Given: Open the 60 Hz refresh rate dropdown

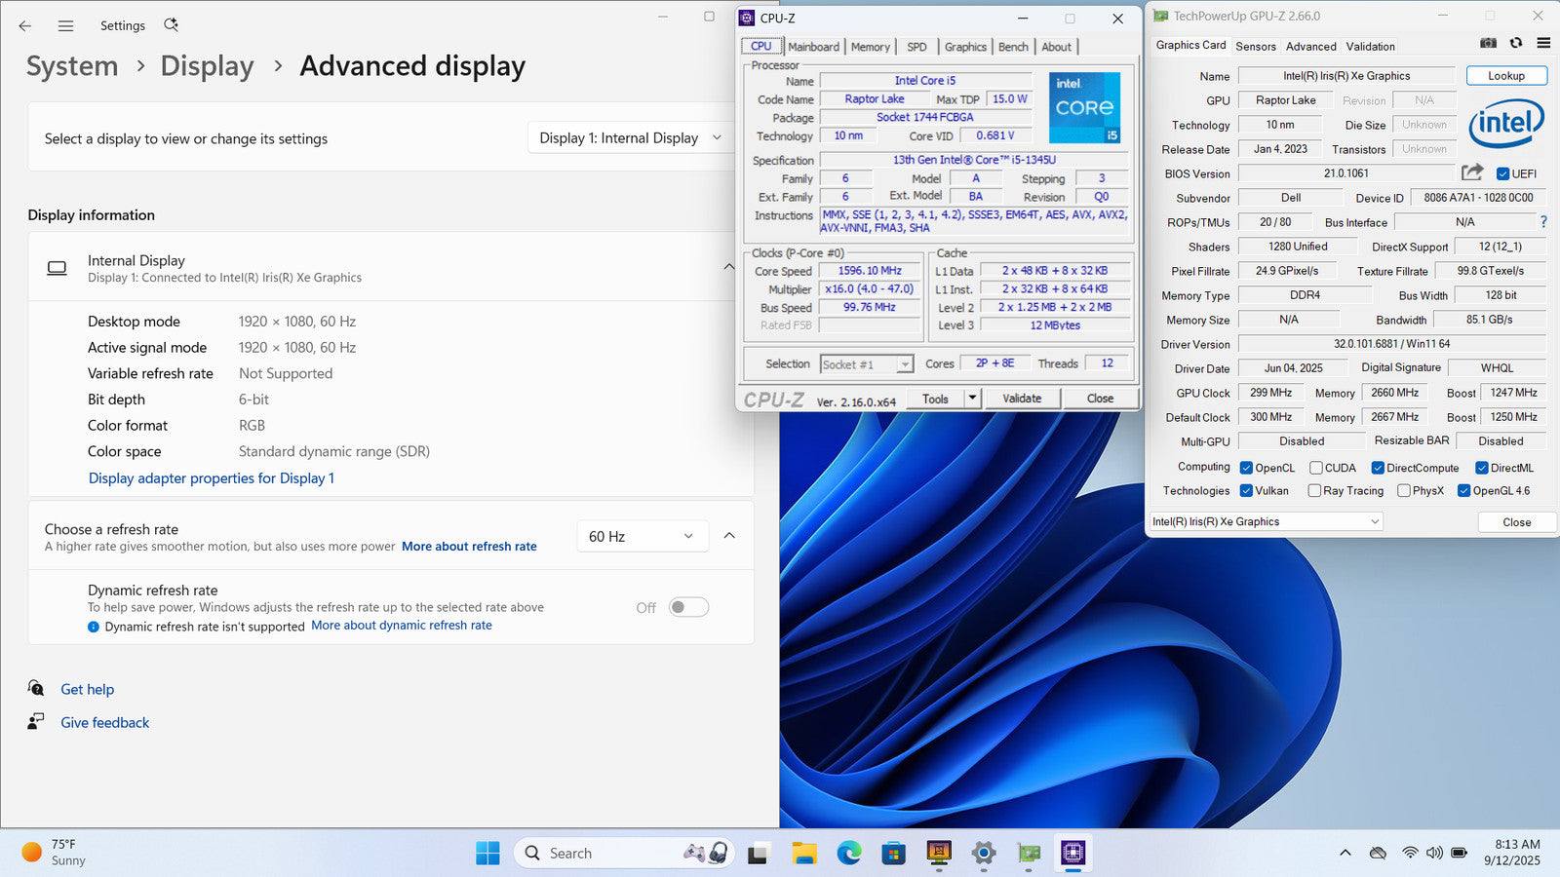Looking at the screenshot, I should pos(641,537).
